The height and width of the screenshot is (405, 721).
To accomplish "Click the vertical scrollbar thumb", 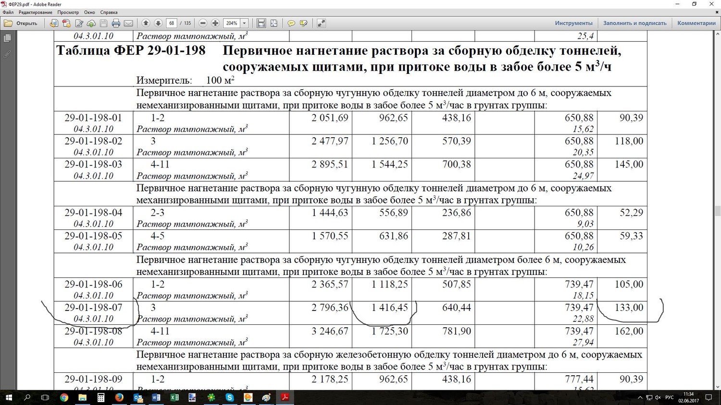I will [x=717, y=211].
